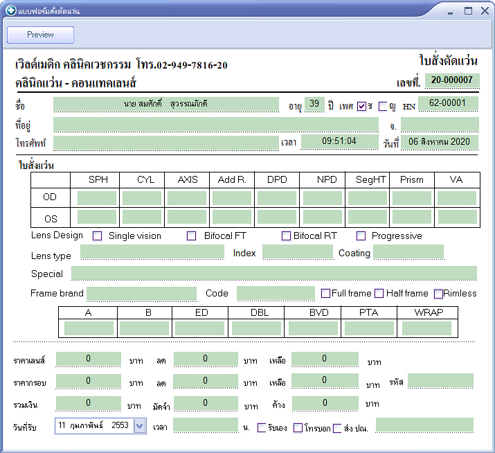Check the Bifocal FT option
This screenshot has width=495, height=453.
(x=191, y=236)
